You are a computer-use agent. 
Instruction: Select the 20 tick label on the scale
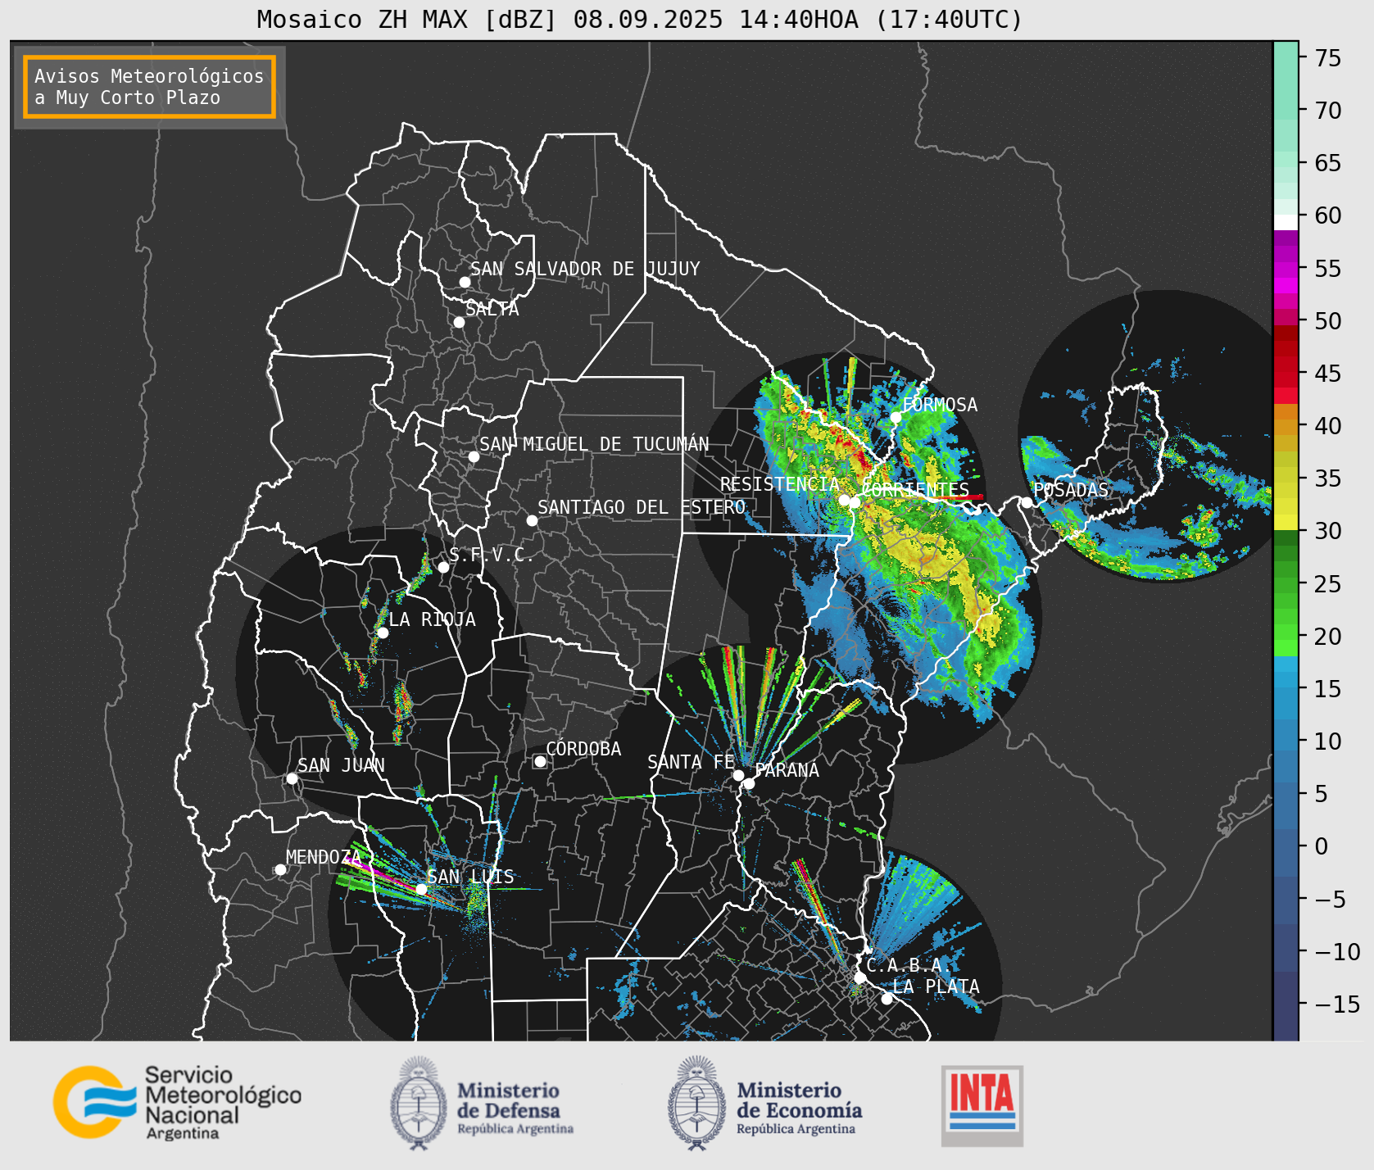[1328, 637]
